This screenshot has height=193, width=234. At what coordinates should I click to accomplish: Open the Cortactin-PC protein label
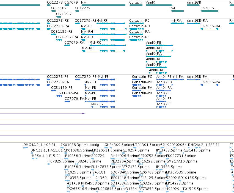(142, 77)
